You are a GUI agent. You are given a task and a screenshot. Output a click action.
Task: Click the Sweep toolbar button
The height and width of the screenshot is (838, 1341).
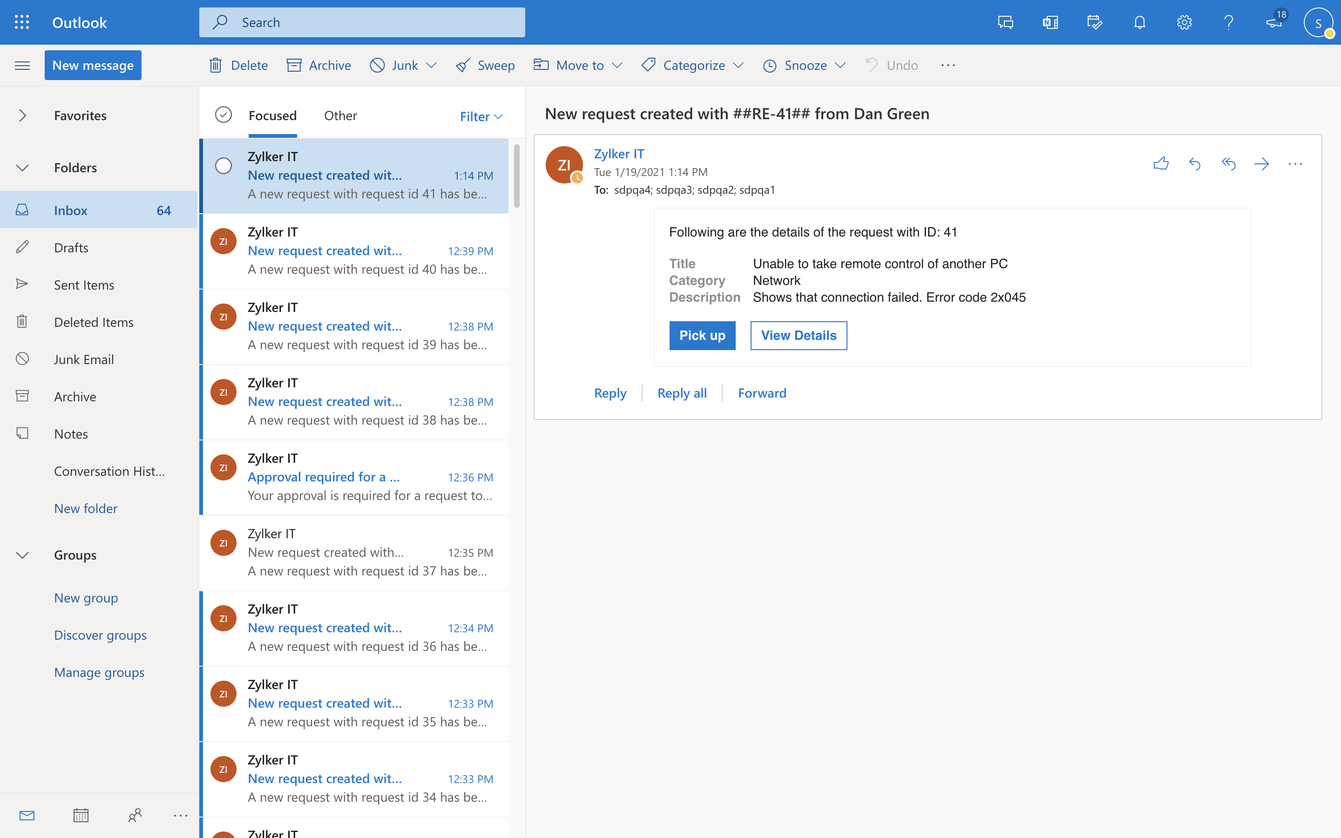click(x=485, y=65)
